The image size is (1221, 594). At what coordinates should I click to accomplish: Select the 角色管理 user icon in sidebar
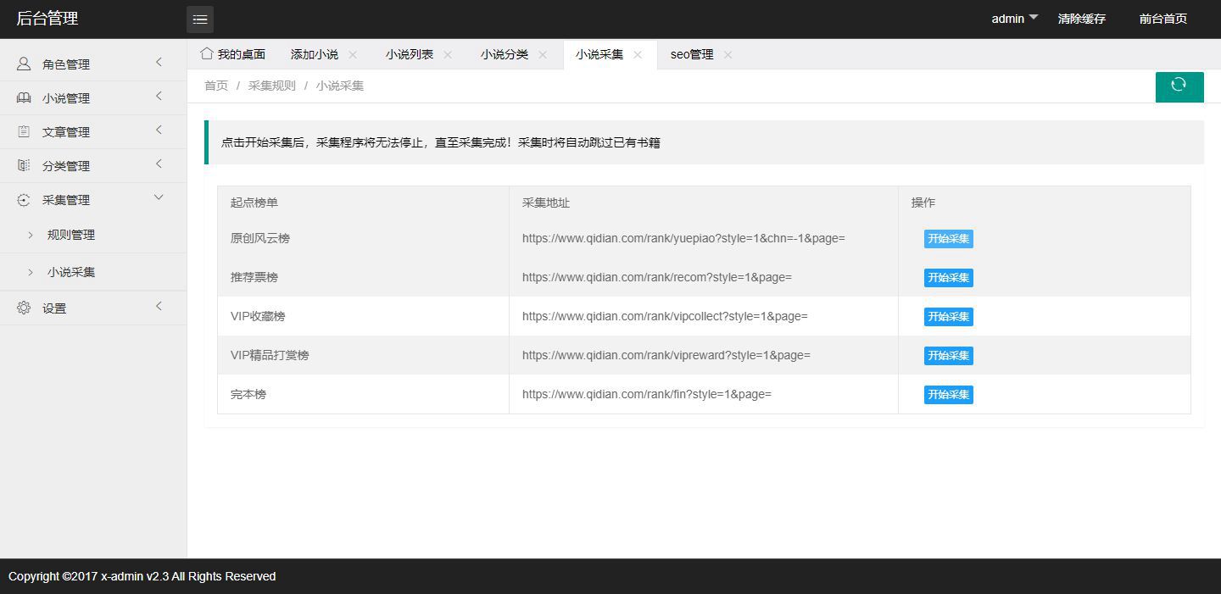coord(23,64)
